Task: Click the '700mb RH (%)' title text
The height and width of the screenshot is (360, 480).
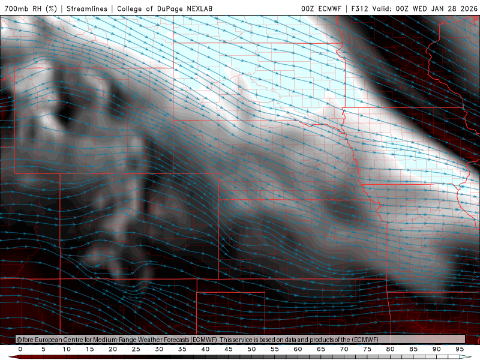Action: pyautogui.click(x=31, y=8)
